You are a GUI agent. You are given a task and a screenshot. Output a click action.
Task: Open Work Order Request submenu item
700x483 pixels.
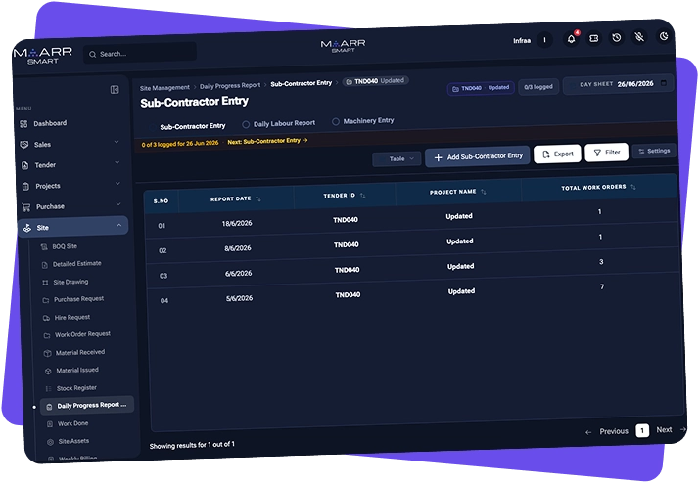click(x=78, y=334)
